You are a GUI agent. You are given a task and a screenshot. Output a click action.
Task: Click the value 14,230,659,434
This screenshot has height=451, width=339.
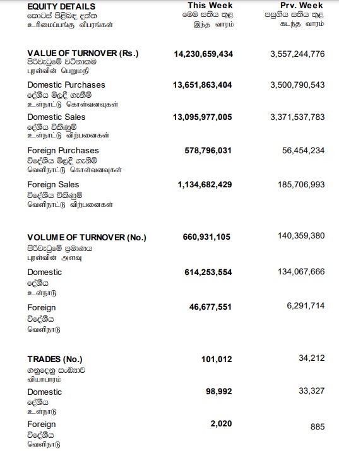pyautogui.click(x=203, y=54)
